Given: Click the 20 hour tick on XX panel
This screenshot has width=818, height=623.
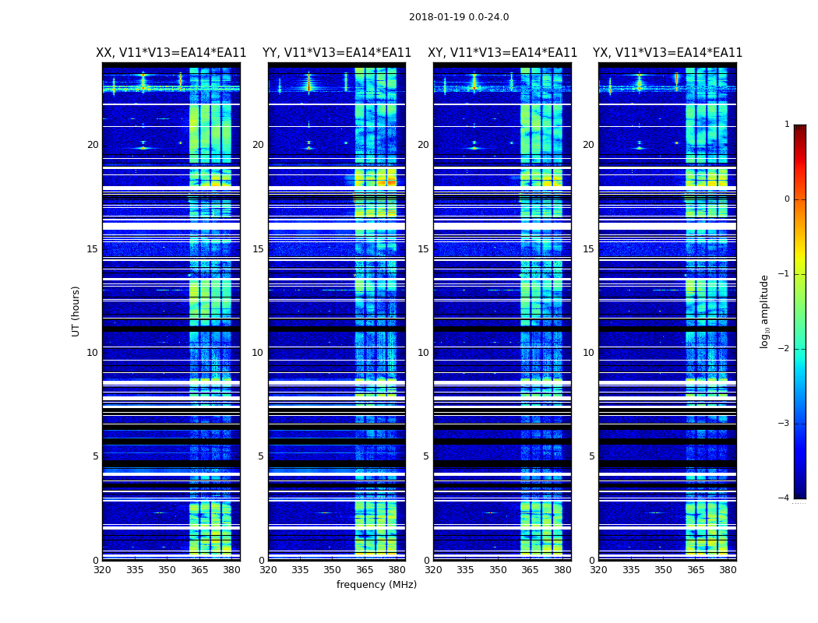Looking at the screenshot, I should click(x=93, y=145).
